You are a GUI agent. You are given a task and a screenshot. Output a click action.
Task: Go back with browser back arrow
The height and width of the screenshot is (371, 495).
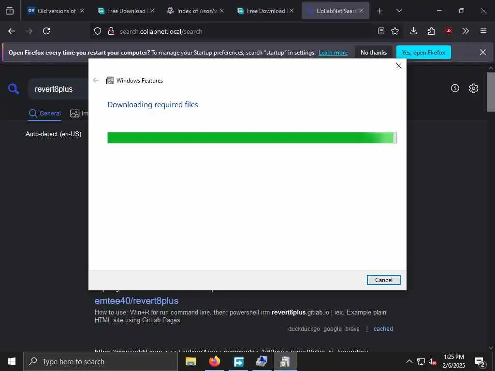(x=12, y=31)
